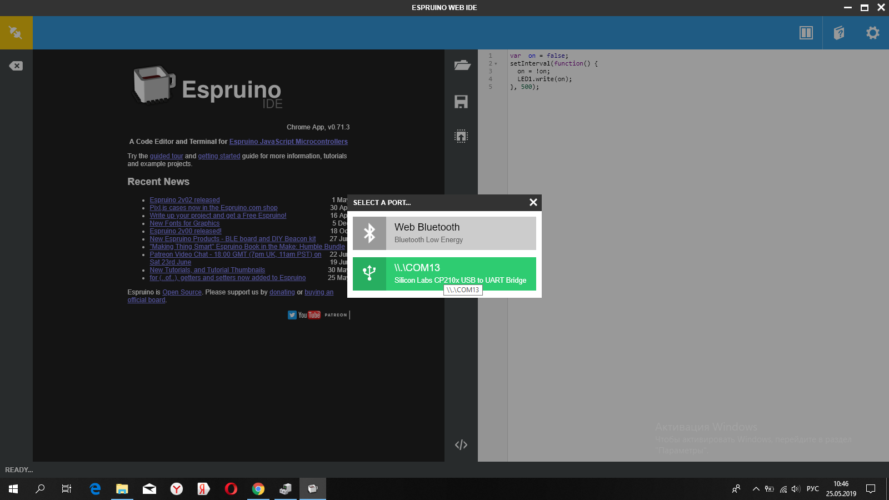889x500 pixels.
Task: Switch to the graphical/code editor toggle icon
Action: point(461,444)
